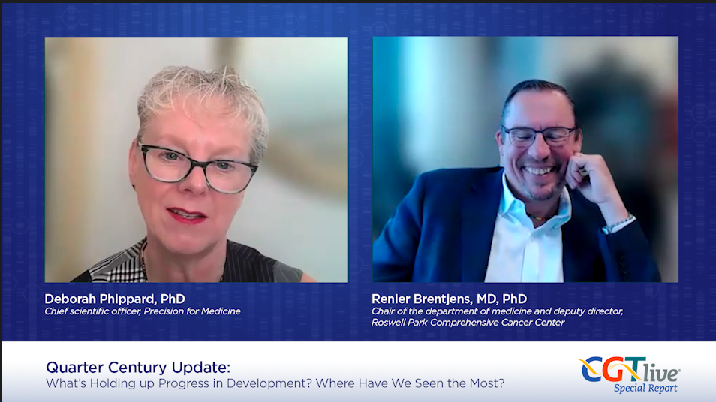The width and height of the screenshot is (716, 402).
Task: Click Renier Brentjens' video feed
Action: [525, 159]
